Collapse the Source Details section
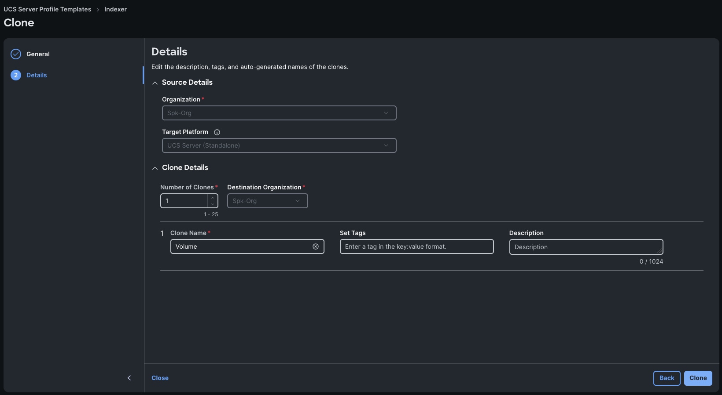The image size is (722, 395). pyautogui.click(x=155, y=83)
